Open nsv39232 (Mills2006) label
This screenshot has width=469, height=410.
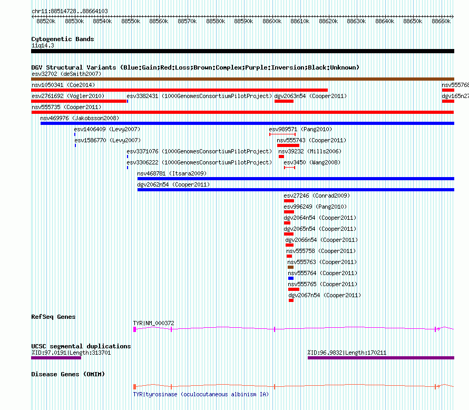(310, 151)
